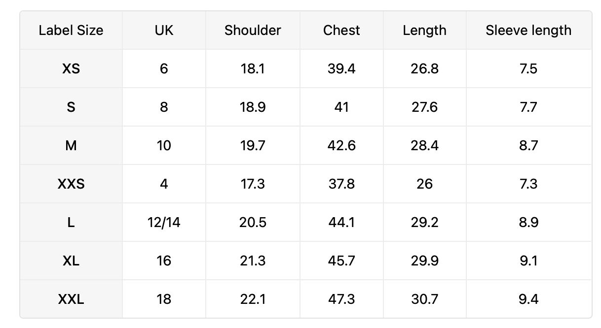The image size is (601, 328).
Task: Select the 12/14 UK size cell
Action: coord(164,222)
